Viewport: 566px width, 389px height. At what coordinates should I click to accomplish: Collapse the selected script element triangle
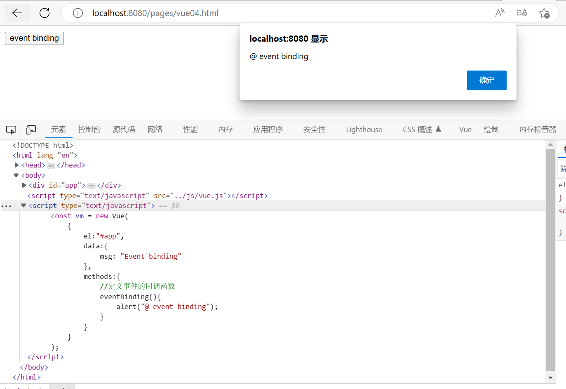[x=23, y=205]
